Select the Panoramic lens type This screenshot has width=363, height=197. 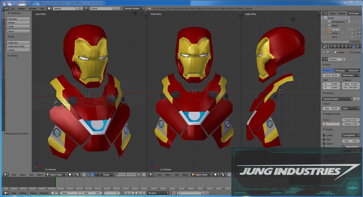point(353,71)
